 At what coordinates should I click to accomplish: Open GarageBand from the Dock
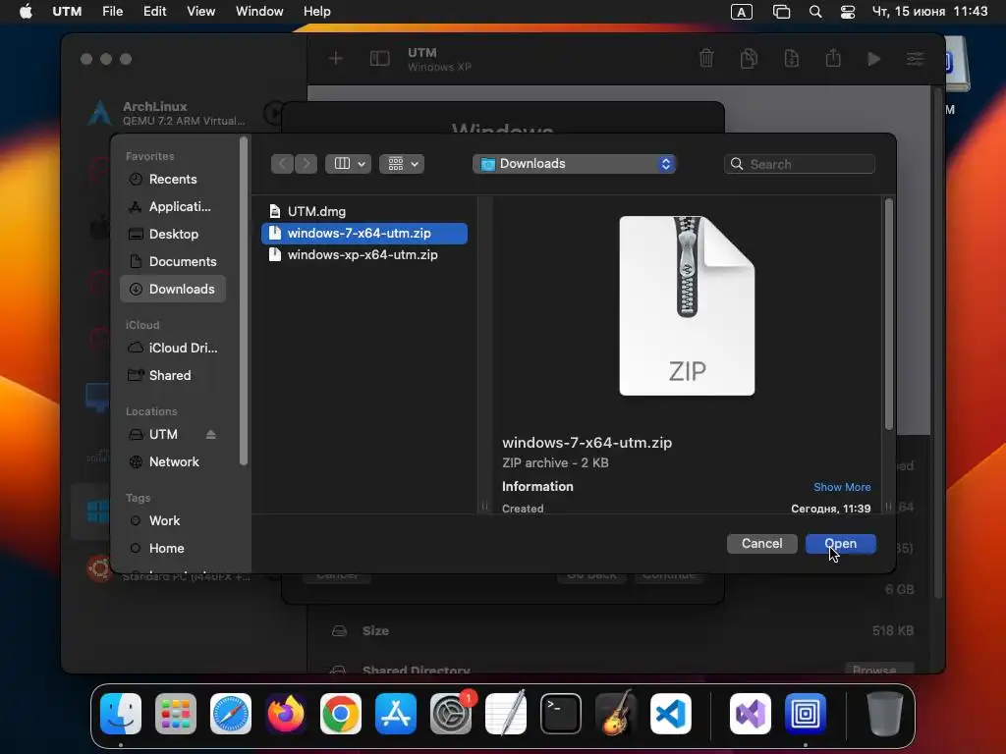(x=615, y=714)
